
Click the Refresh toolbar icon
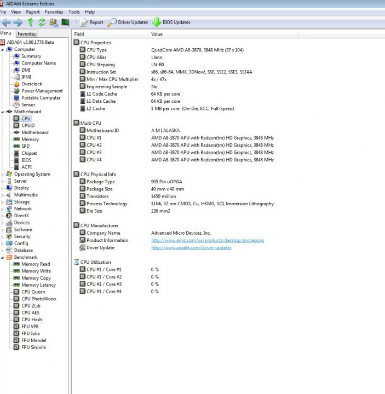[42, 22]
